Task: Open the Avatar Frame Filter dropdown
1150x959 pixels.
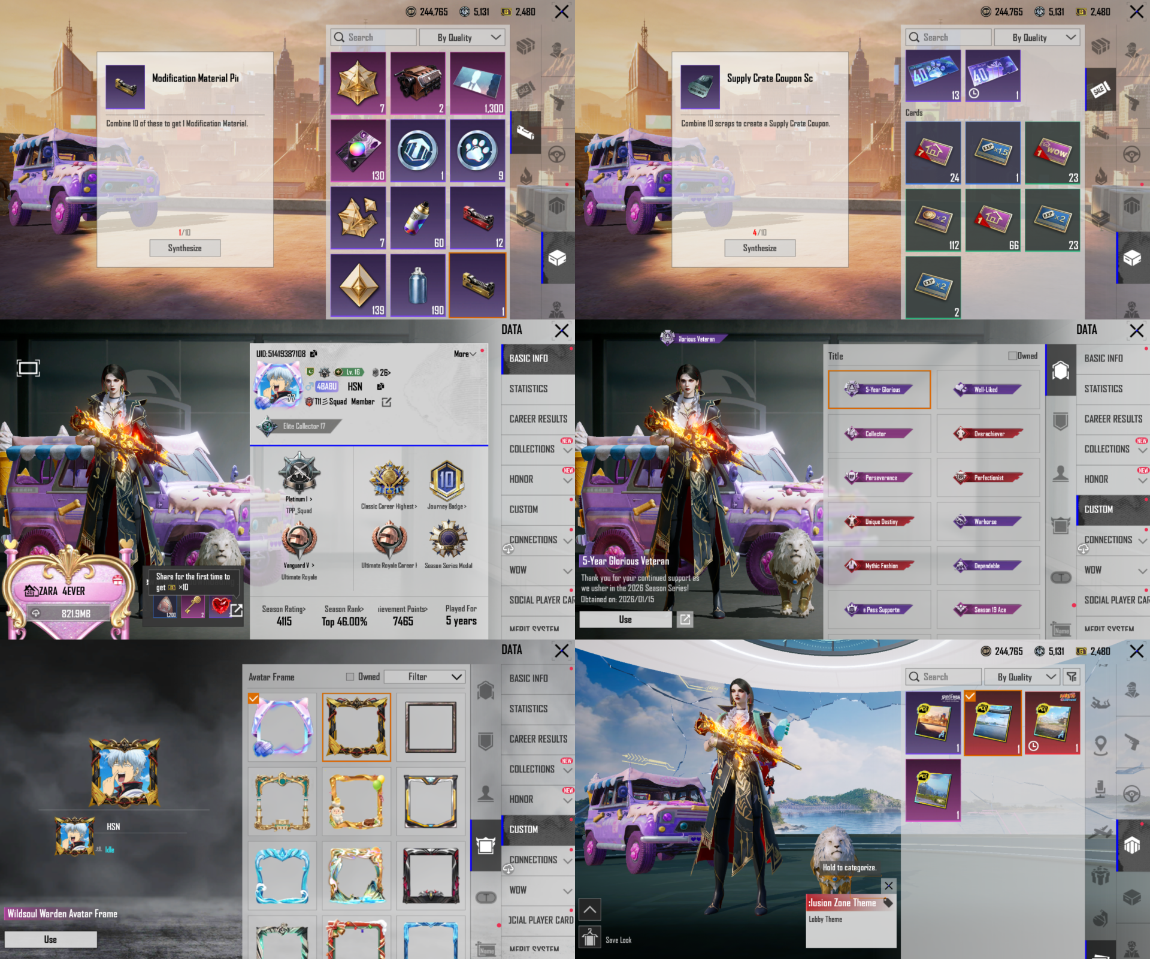Action: [425, 677]
